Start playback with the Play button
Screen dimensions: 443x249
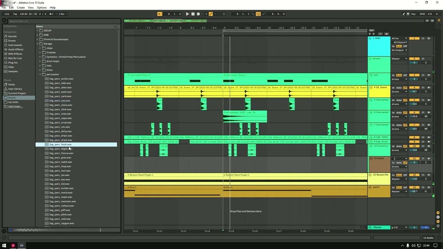(x=187, y=14)
